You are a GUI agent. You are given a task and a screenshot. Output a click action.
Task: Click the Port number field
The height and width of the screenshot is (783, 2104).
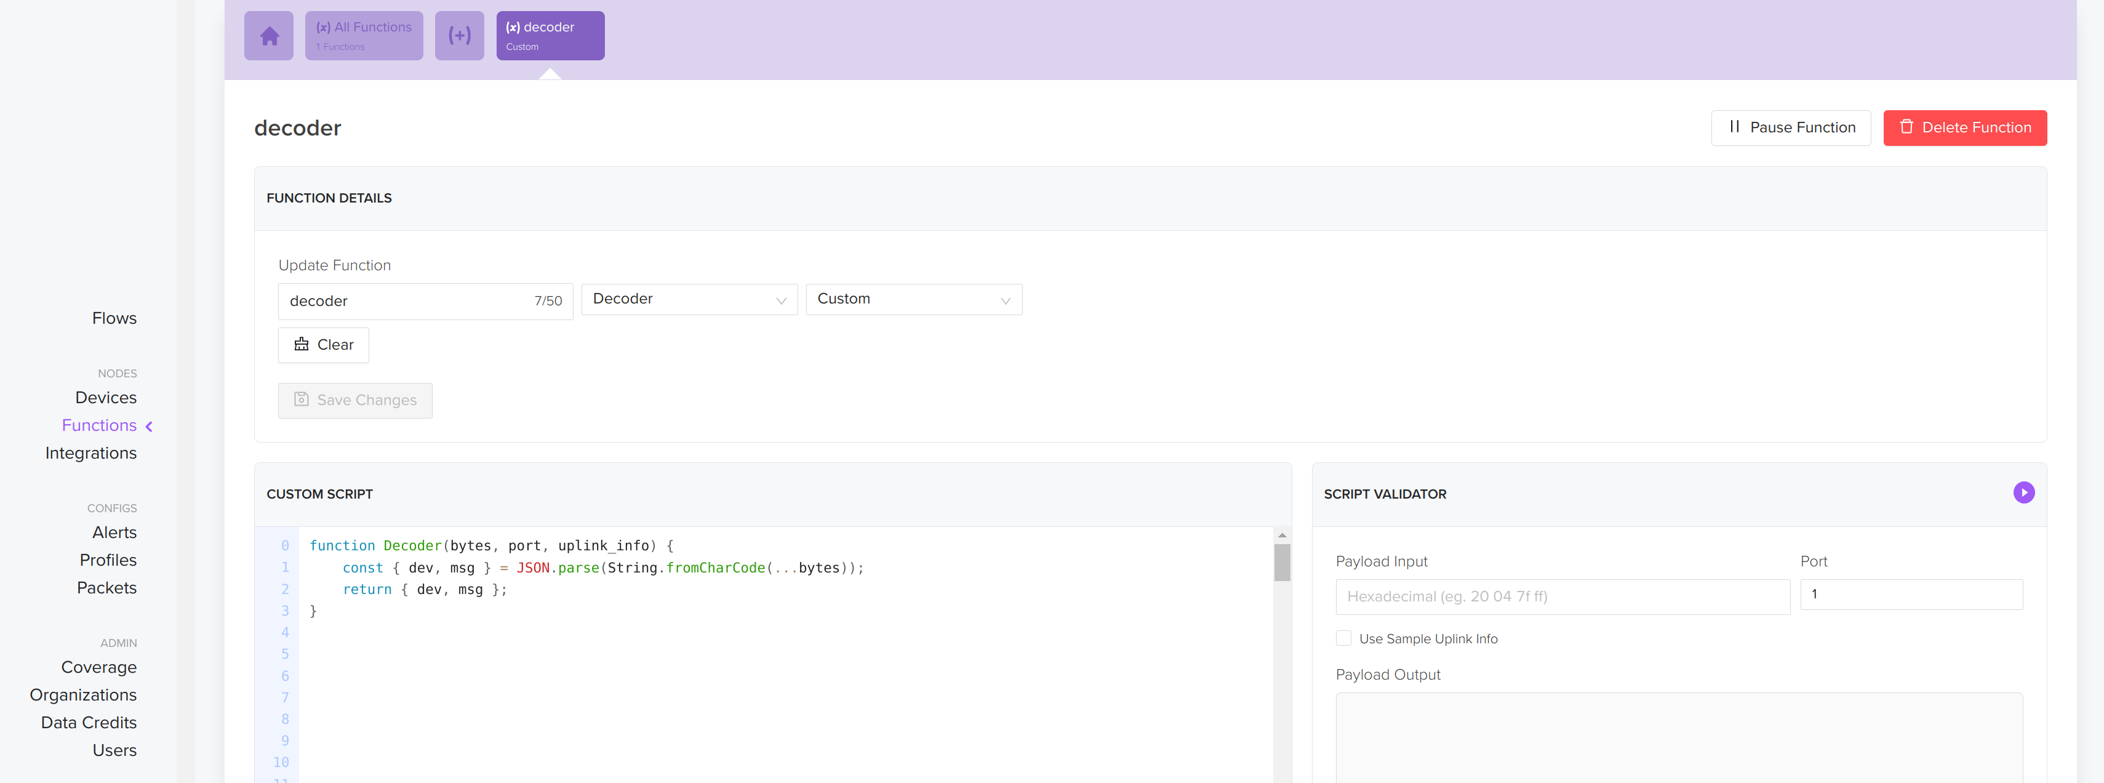(x=1910, y=595)
